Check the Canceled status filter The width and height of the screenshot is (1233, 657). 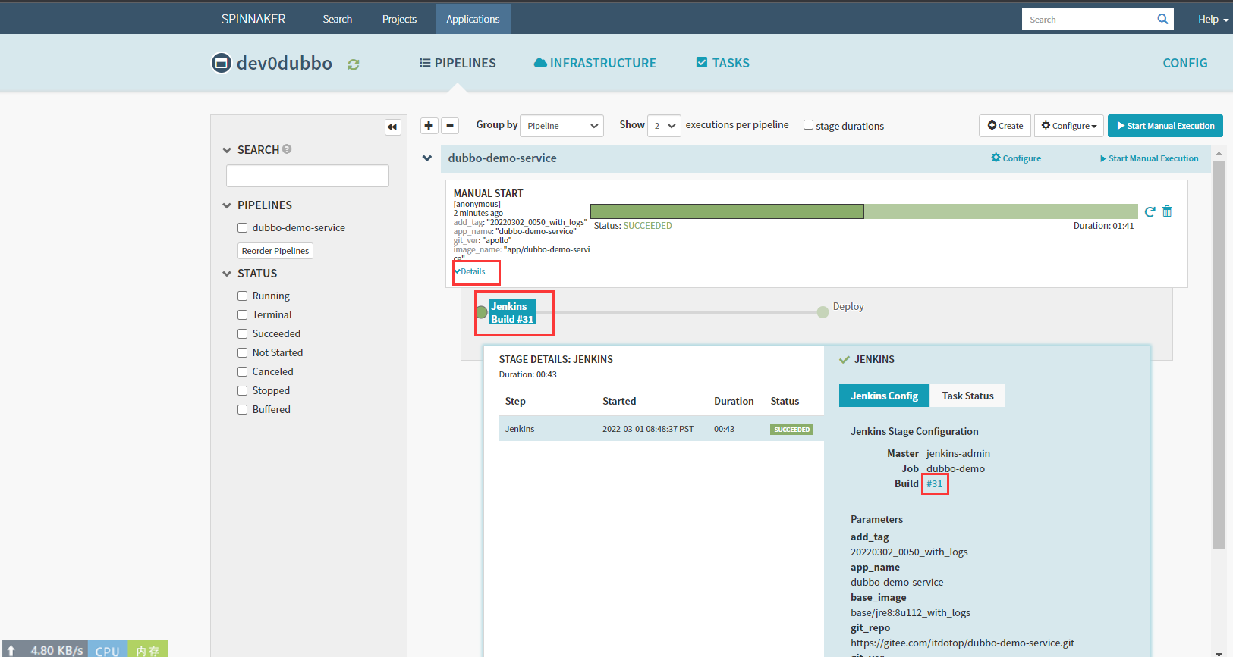(x=243, y=371)
